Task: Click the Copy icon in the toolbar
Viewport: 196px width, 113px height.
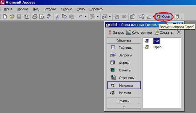Action: [x=64, y=17]
